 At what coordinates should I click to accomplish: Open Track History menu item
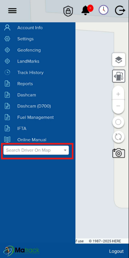[30, 72]
